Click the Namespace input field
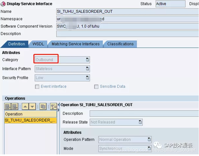199x156 pixels. click(128, 19)
